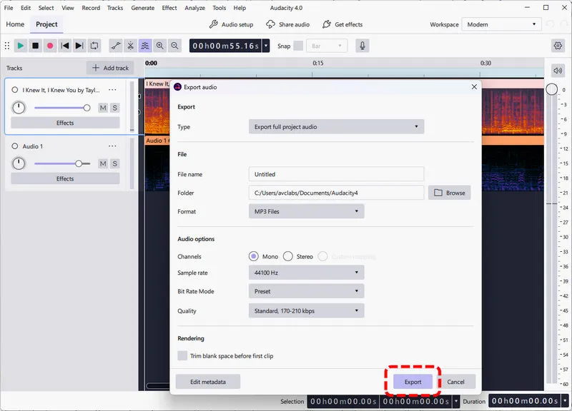Click the Add track button
Image resolution: width=572 pixels, height=411 pixels.
[x=110, y=68]
